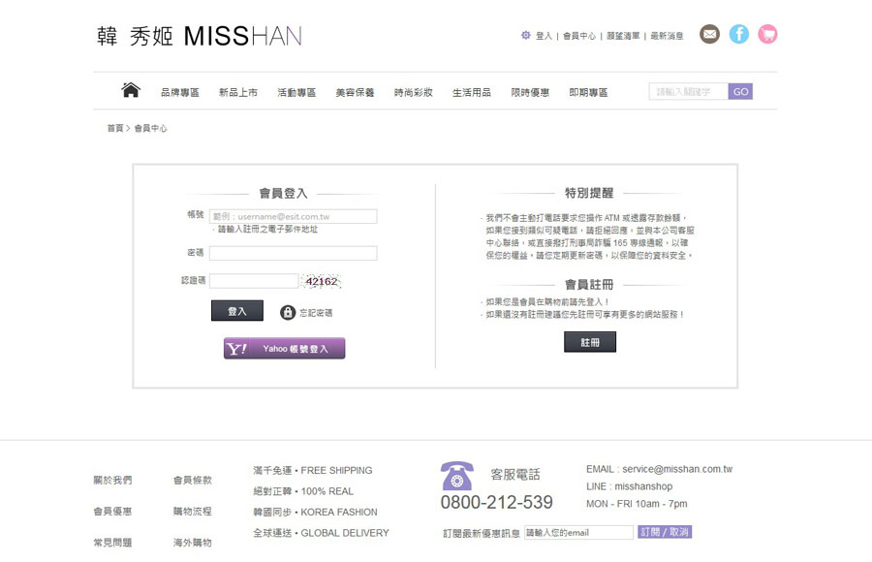The width and height of the screenshot is (872, 562).
Task: Open 最新消息 link in header
Action: click(x=667, y=36)
